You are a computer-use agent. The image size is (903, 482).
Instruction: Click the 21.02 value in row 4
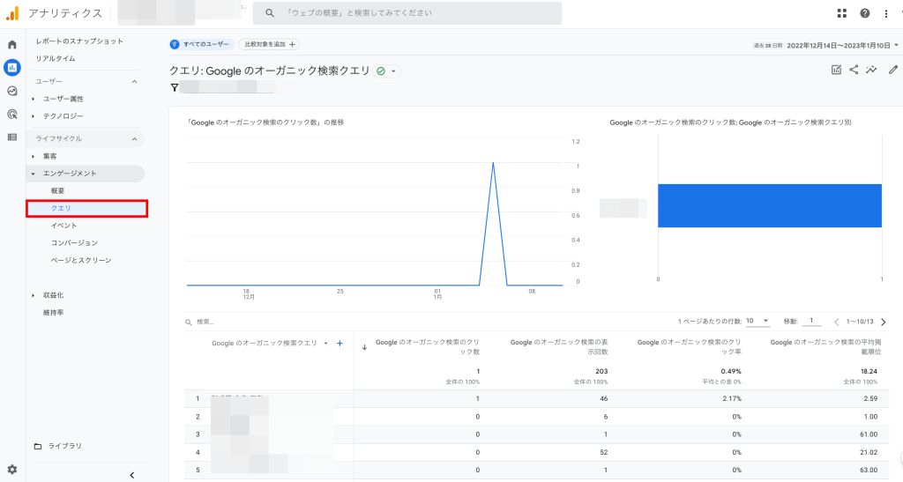coord(869,452)
